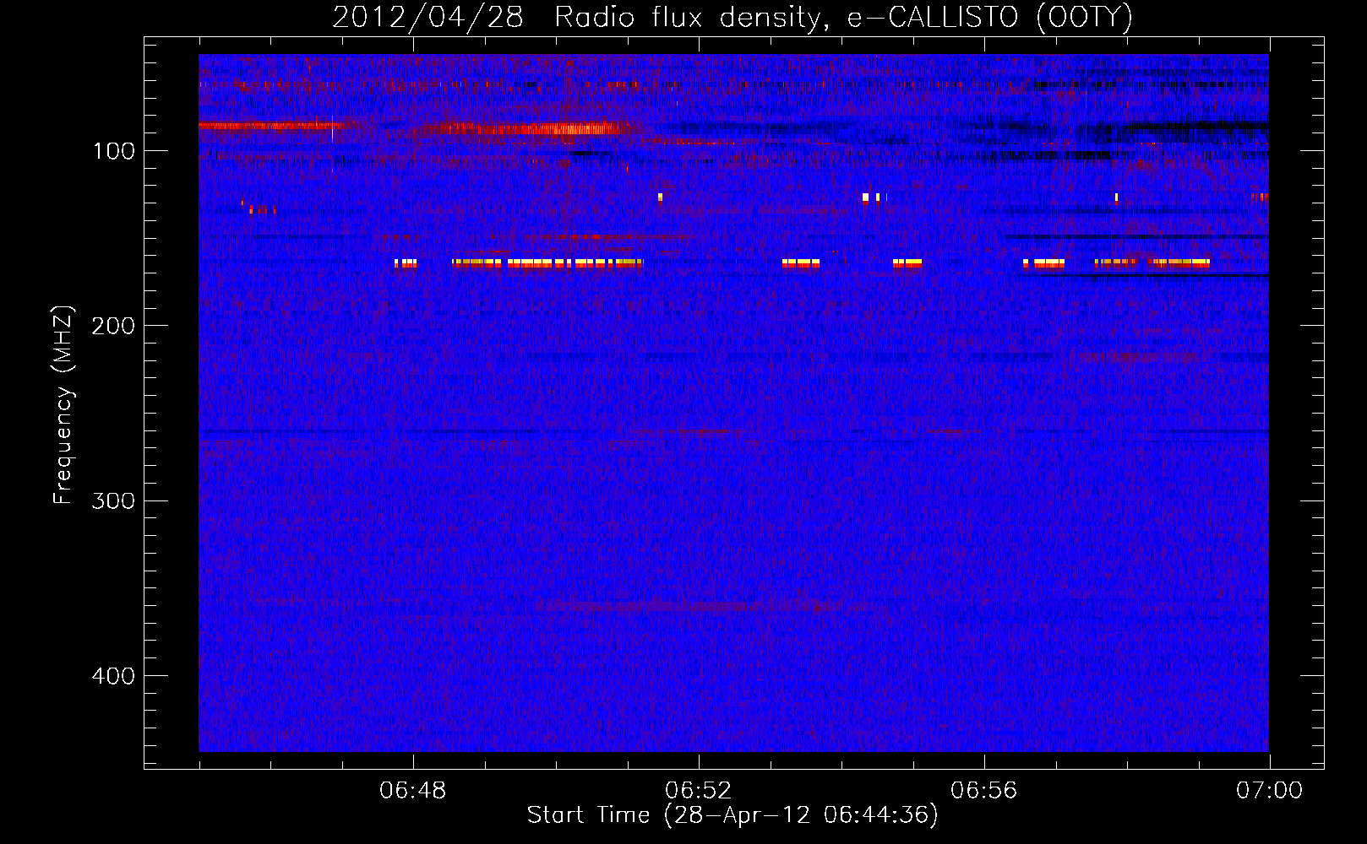
Task: Click the 06:48 time tick label
Action: pos(413,791)
